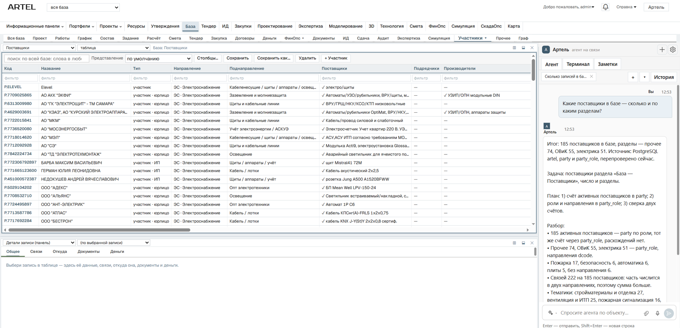Click the plus icon beside the gear
This screenshot has width=680, height=328.
[662, 50]
